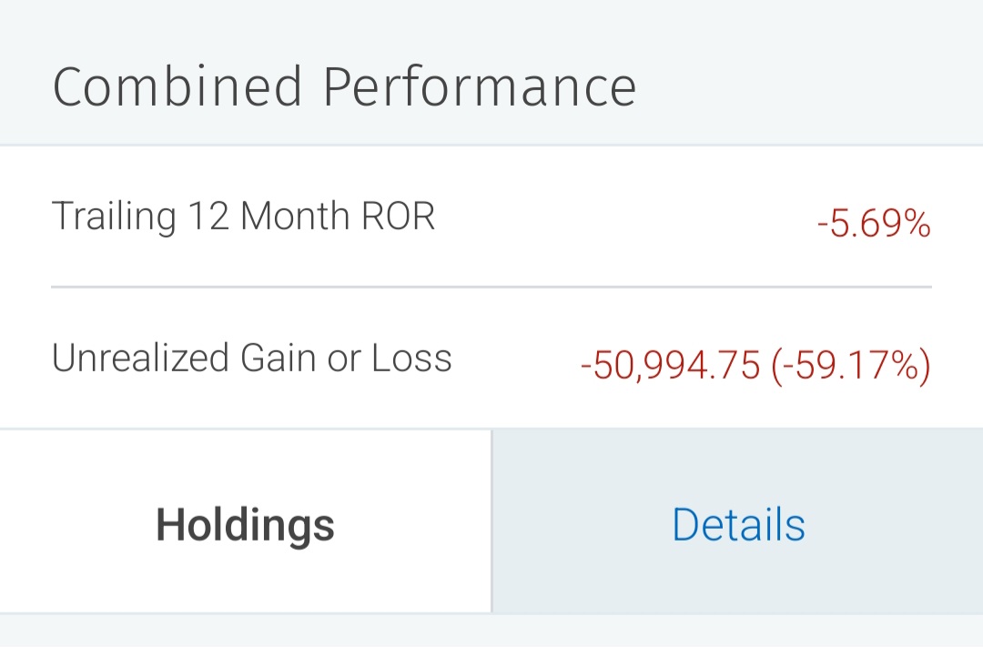The image size is (983, 647).
Task: Tap the word Trailing in first row
Action: click(114, 217)
